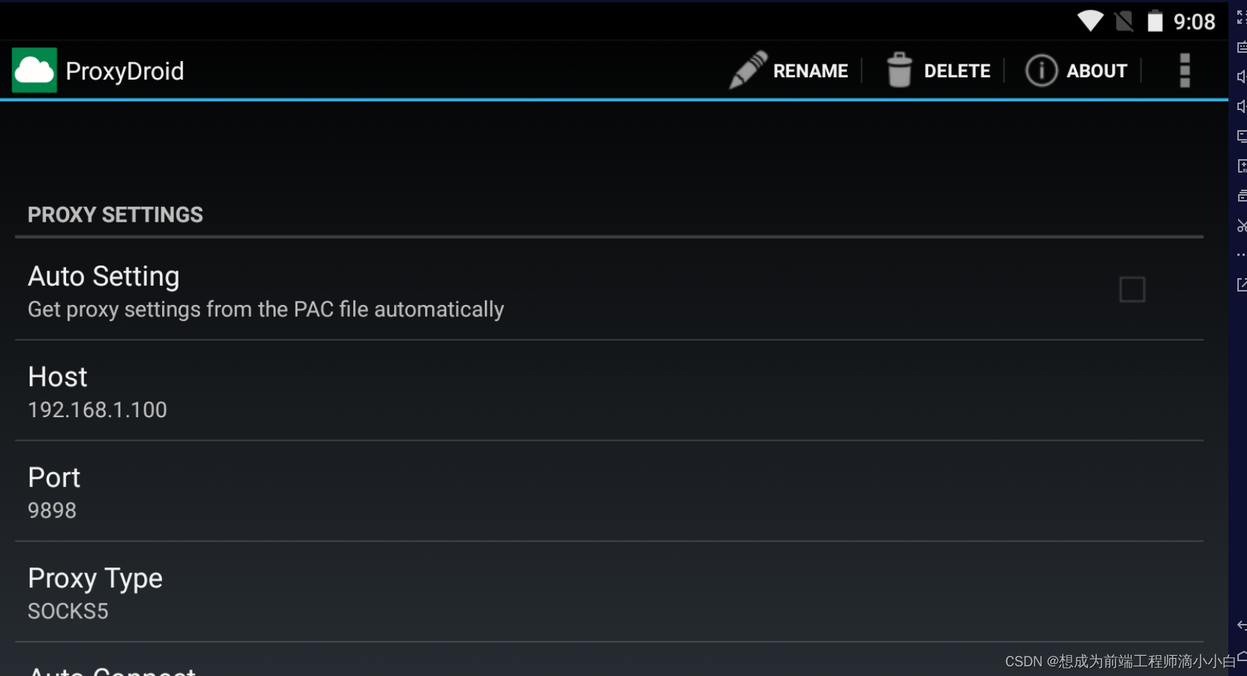This screenshot has height=676, width=1247.
Task: Click the About info circle icon
Action: (1041, 71)
